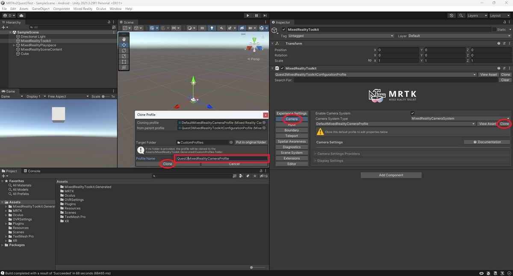Open the cloud services icon

coord(21,15)
